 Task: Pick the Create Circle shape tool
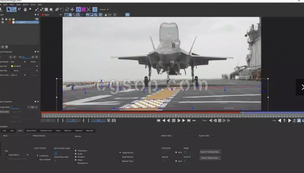tap(51, 9)
